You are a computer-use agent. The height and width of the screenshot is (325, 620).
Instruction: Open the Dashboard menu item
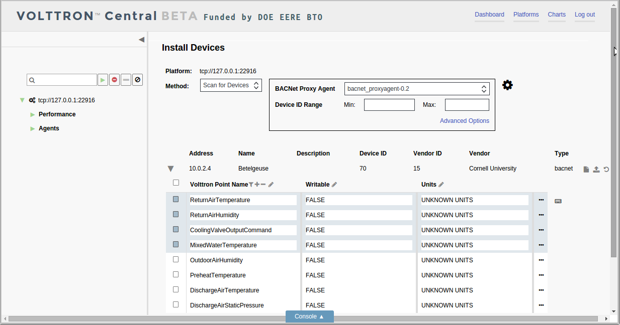click(489, 15)
